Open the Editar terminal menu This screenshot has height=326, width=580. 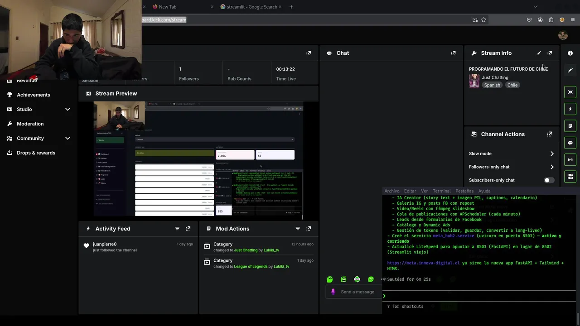tap(410, 191)
